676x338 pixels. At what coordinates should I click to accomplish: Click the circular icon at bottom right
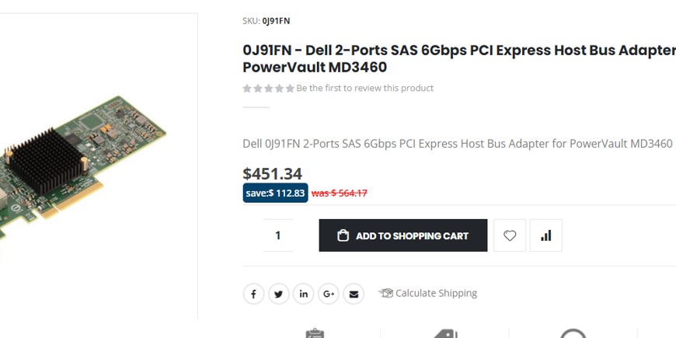(573, 334)
